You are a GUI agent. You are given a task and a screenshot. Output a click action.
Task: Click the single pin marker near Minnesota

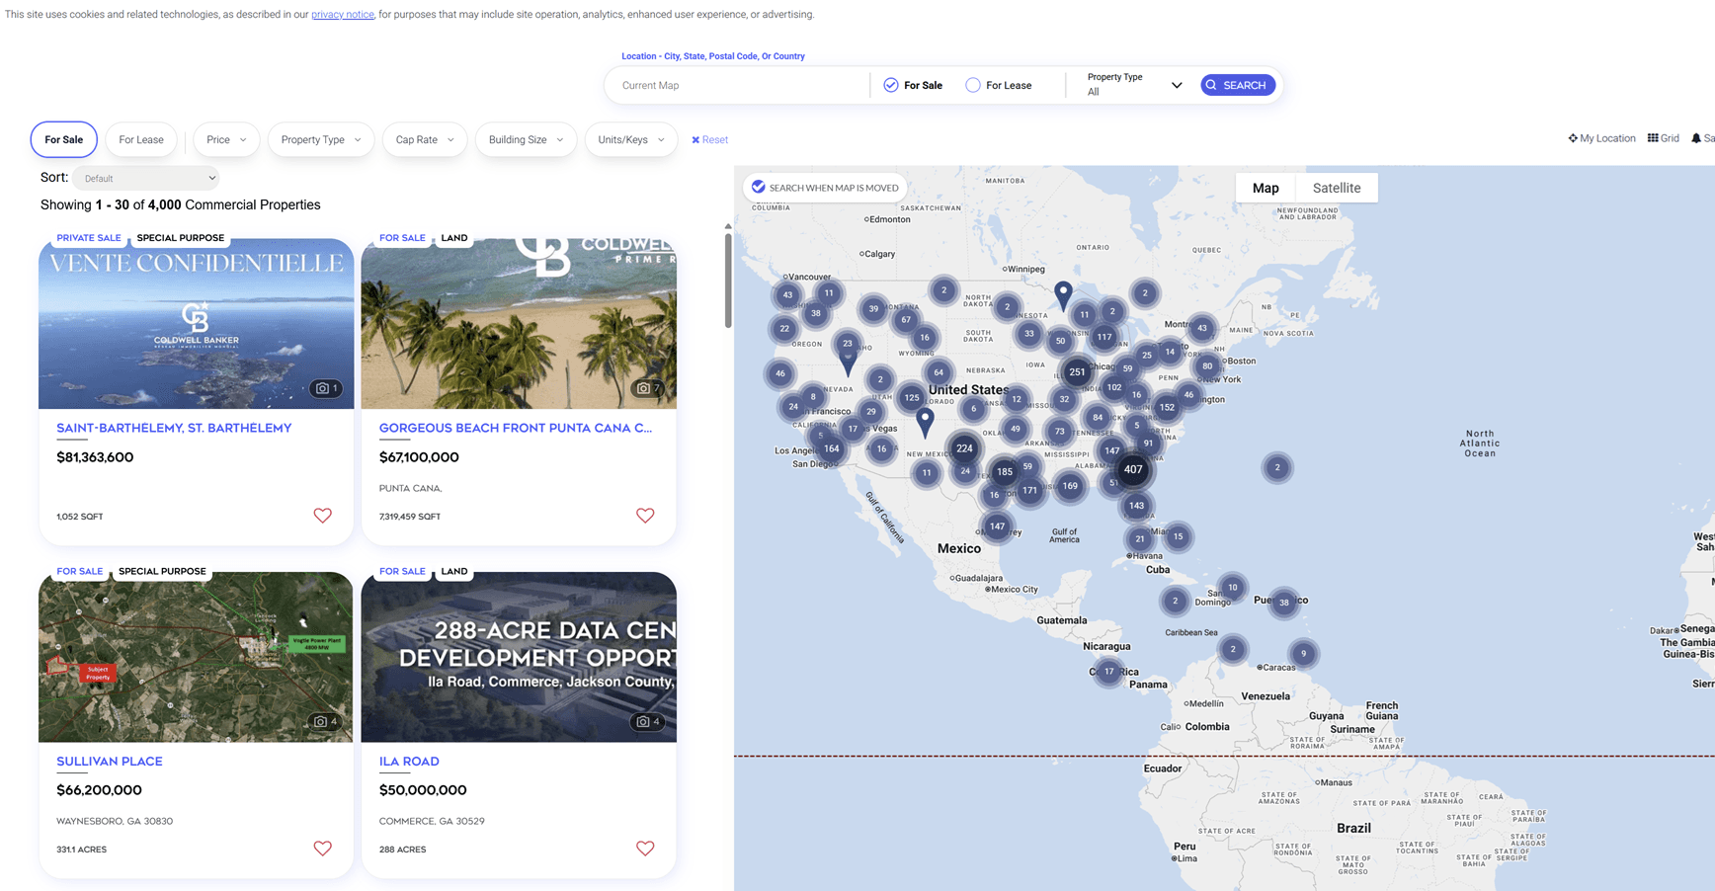click(1063, 294)
